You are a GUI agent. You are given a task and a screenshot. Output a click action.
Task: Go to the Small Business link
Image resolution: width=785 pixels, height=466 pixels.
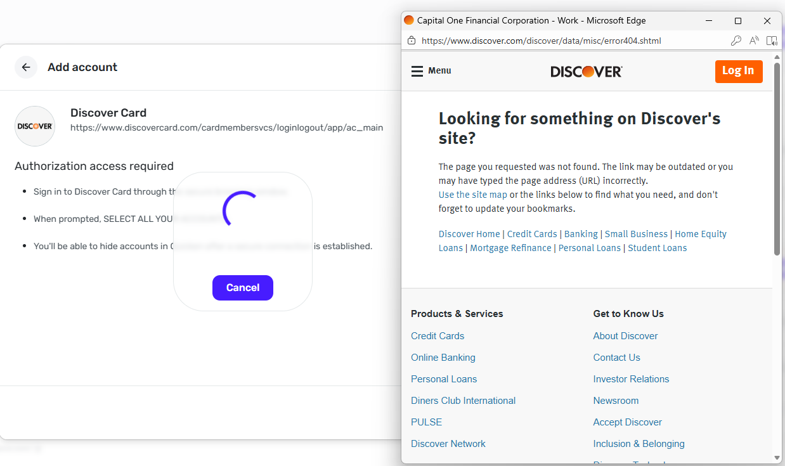(636, 234)
